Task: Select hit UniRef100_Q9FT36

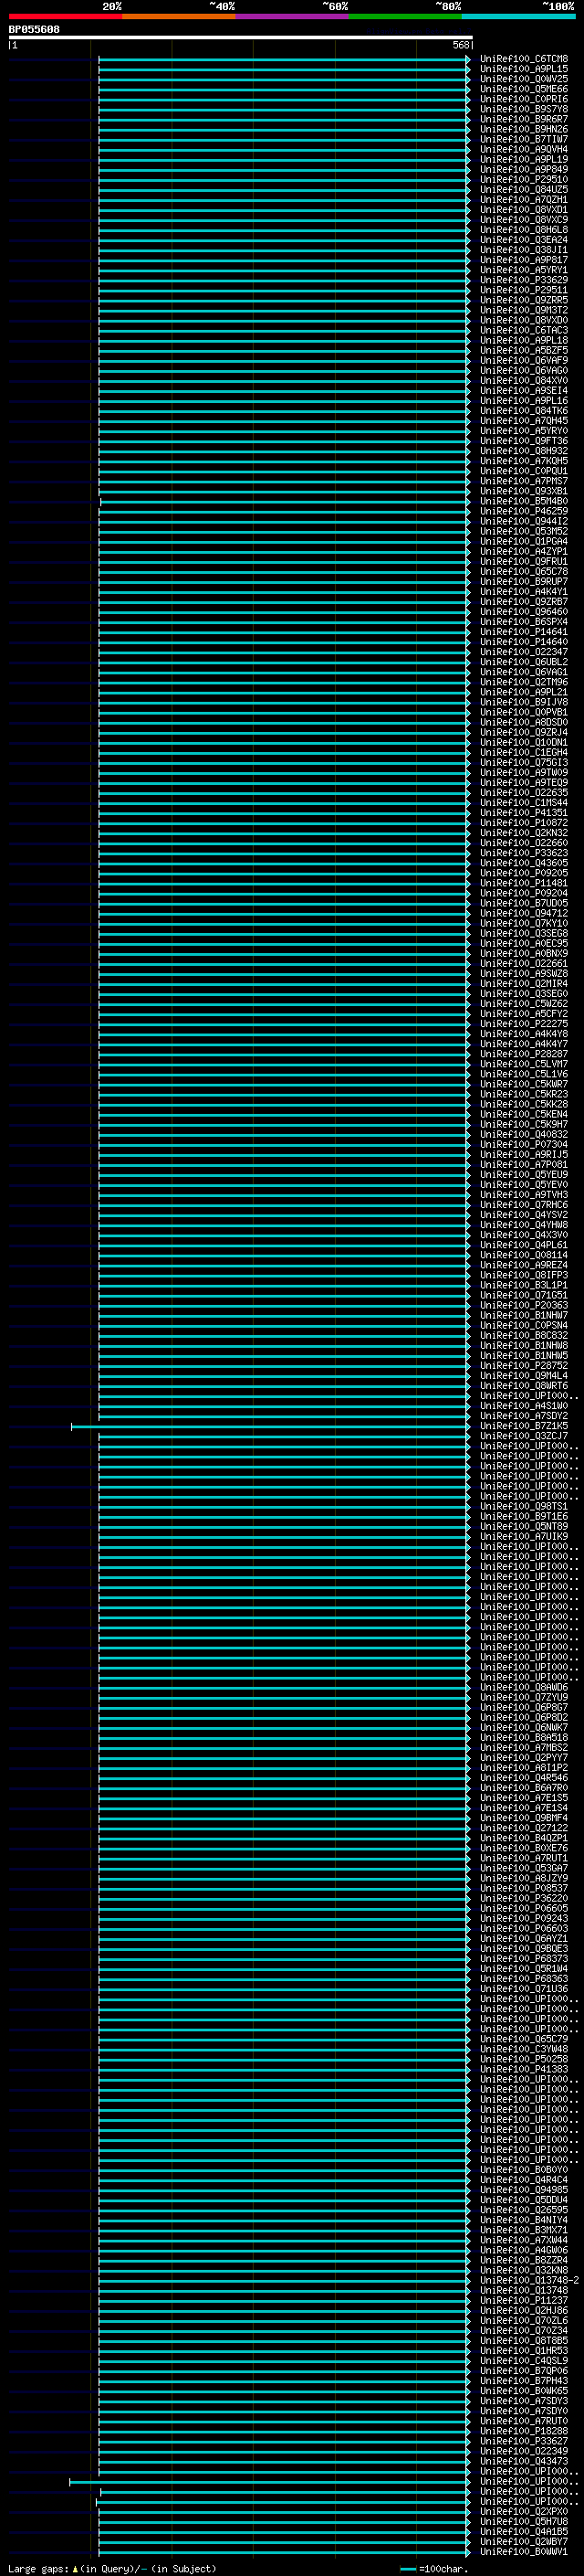Action: pos(523,441)
